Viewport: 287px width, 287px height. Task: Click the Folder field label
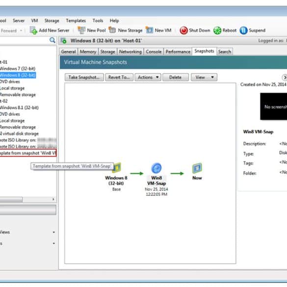click(x=250, y=173)
